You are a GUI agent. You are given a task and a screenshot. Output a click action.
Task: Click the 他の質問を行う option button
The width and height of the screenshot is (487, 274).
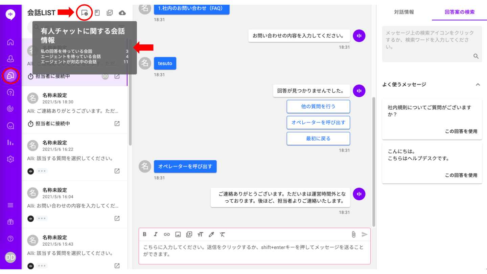tap(318, 106)
